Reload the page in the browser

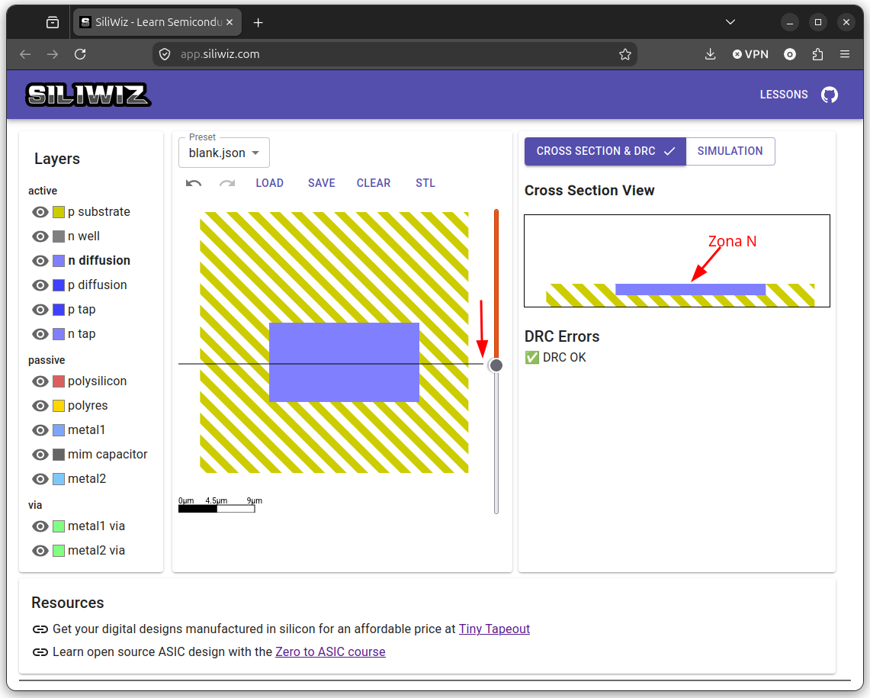tap(81, 54)
